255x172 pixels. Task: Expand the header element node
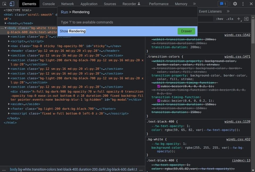pos(9,51)
